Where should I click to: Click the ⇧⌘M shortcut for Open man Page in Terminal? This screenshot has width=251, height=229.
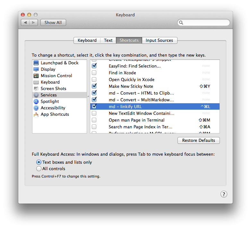point(204,120)
